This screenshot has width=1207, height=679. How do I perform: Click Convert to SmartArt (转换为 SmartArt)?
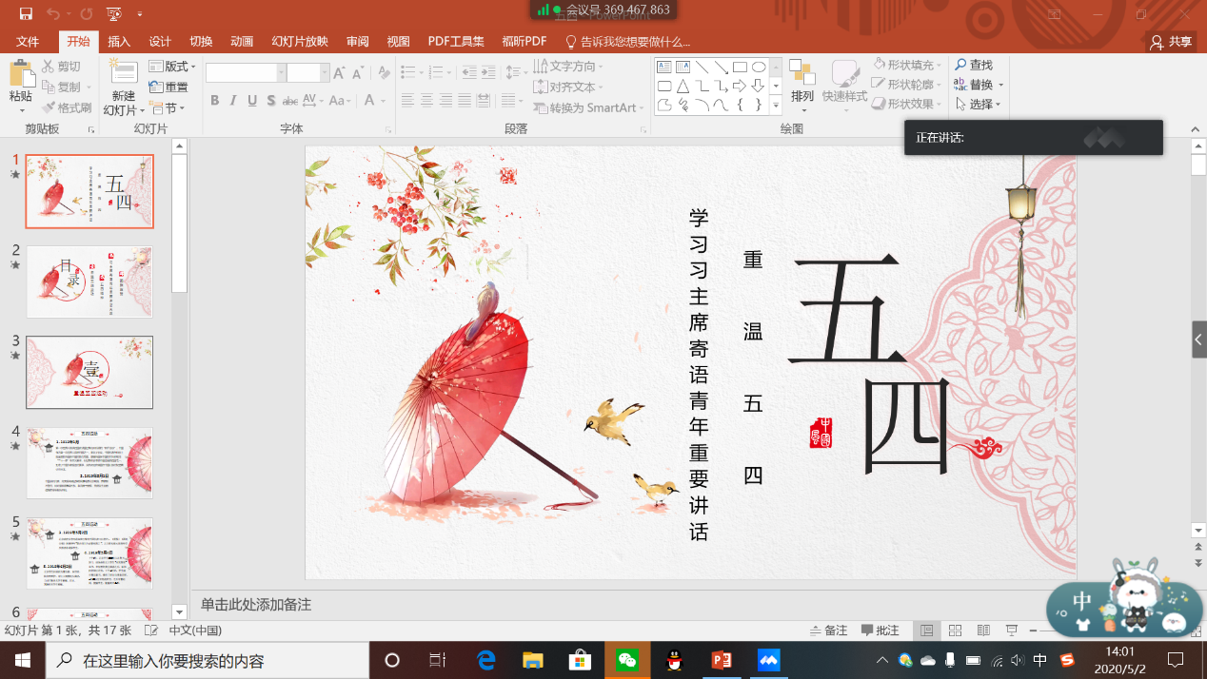(x=588, y=107)
